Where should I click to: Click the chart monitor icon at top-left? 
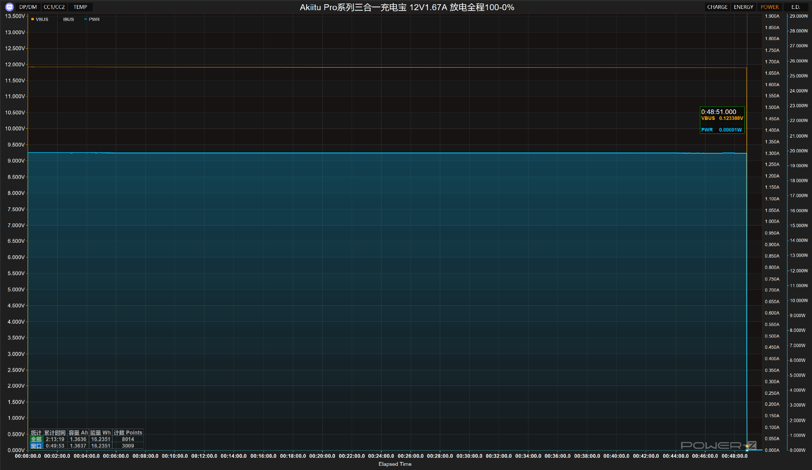(9, 7)
